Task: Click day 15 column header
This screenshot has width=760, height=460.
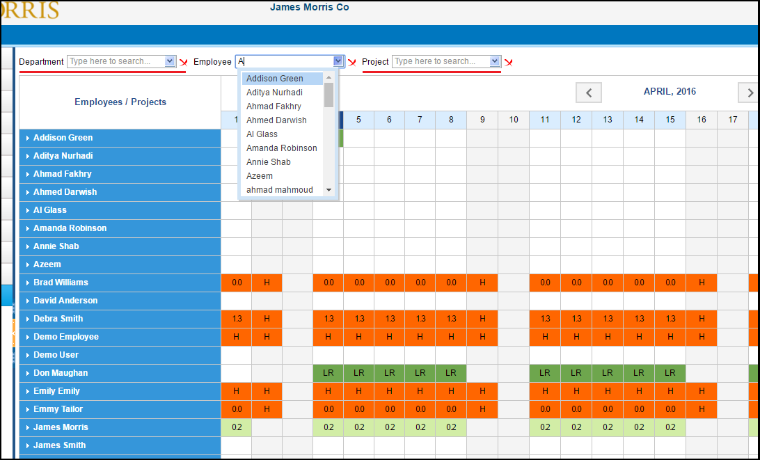Action: 670,120
